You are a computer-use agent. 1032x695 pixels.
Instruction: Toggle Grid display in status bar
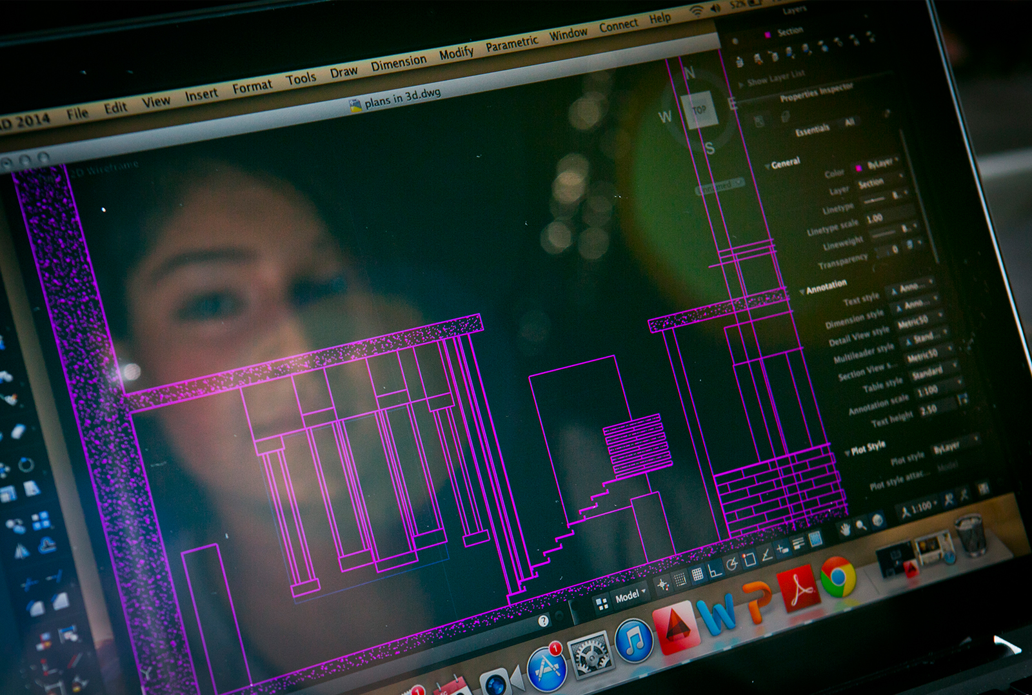[x=697, y=574]
